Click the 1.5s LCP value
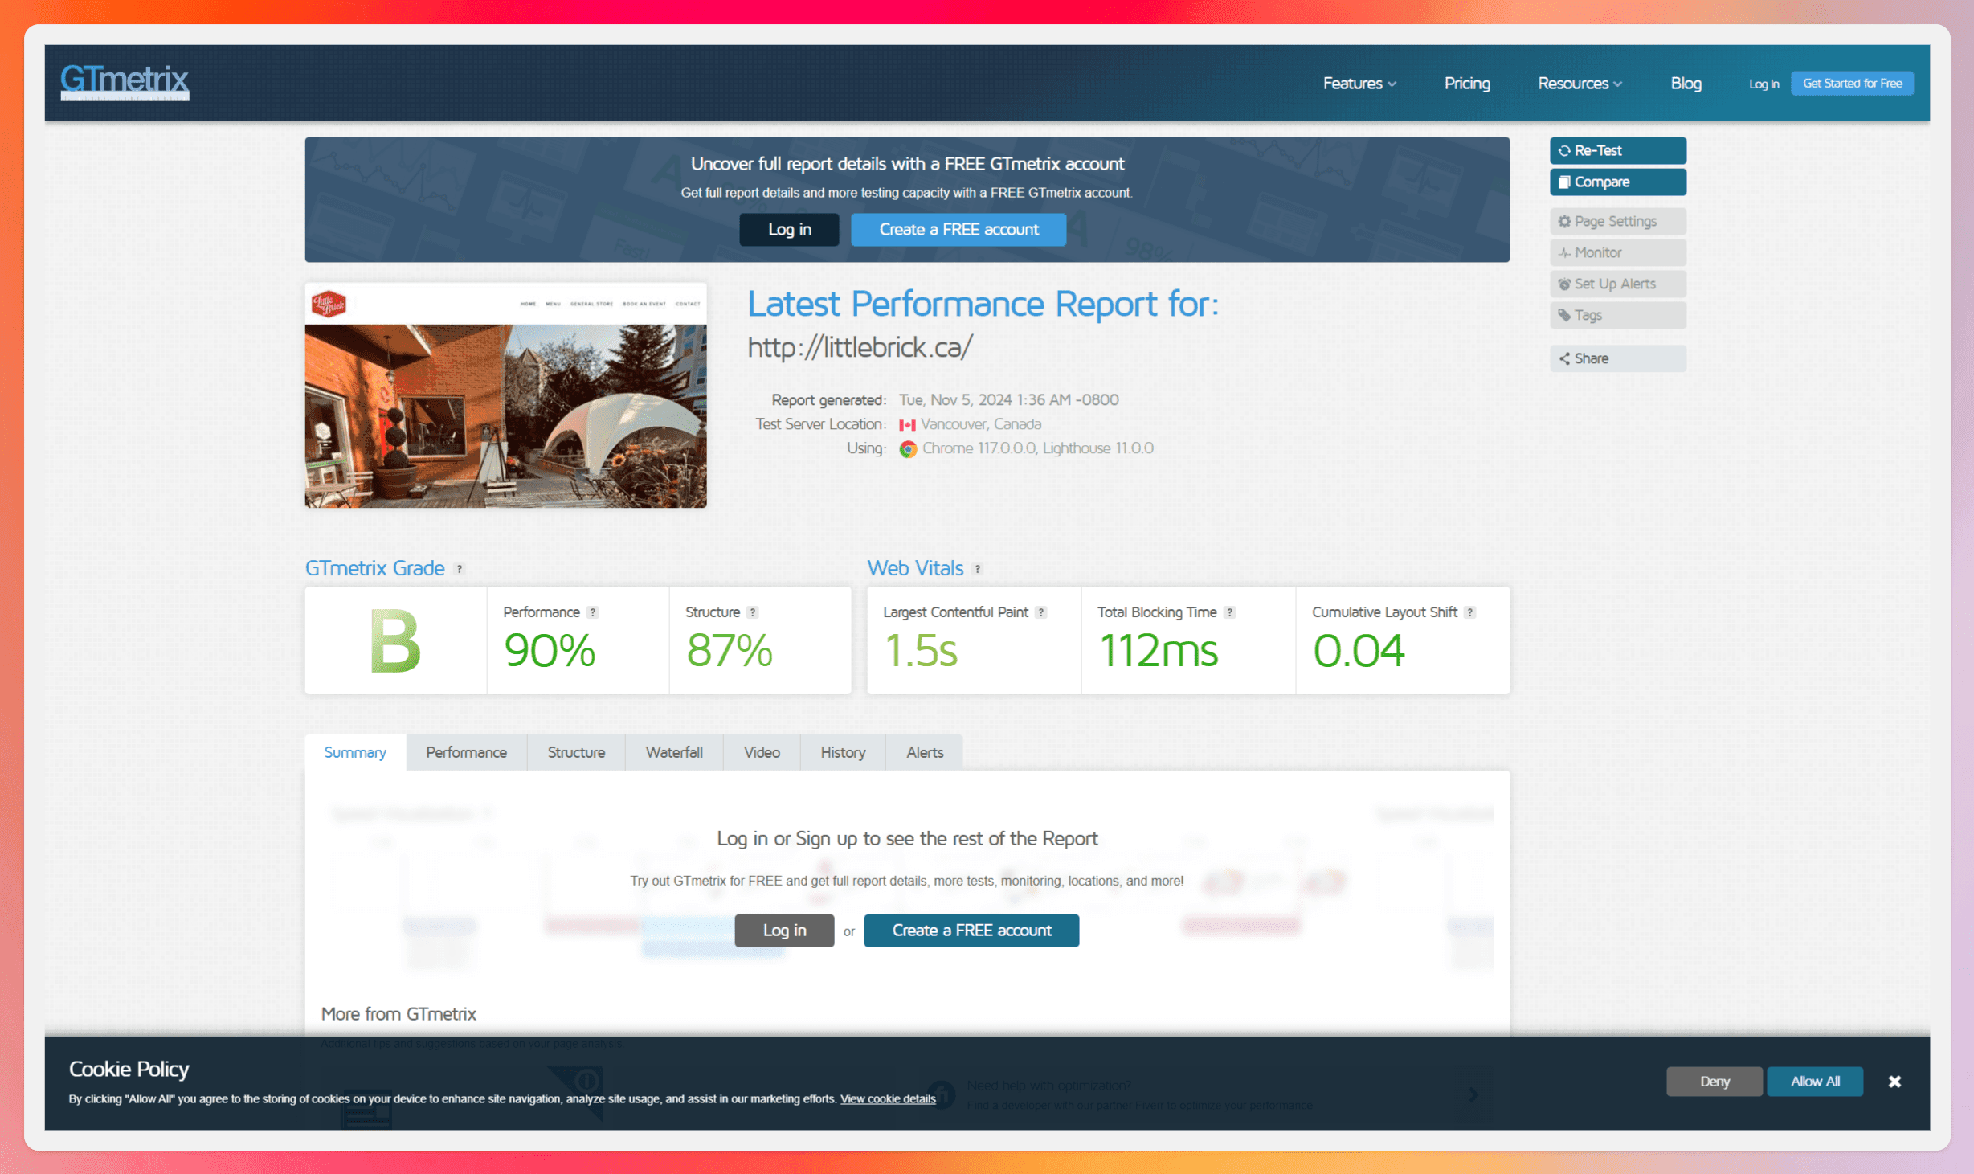 pos(921,651)
